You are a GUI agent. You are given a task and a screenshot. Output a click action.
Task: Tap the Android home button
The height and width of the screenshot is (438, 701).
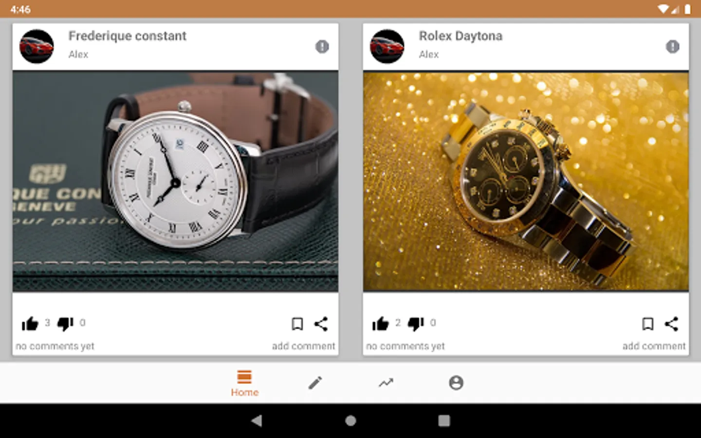pyautogui.click(x=350, y=420)
